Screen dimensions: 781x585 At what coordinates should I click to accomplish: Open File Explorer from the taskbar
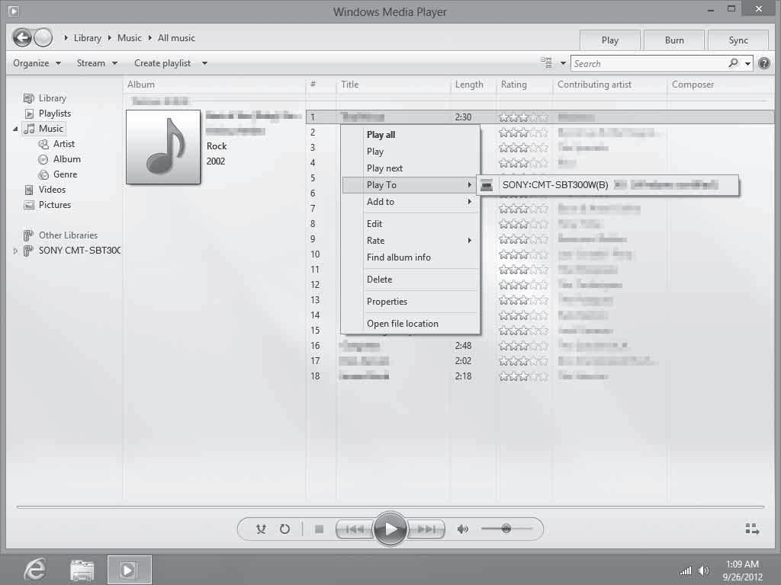pyautogui.click(x=82, y=570)
